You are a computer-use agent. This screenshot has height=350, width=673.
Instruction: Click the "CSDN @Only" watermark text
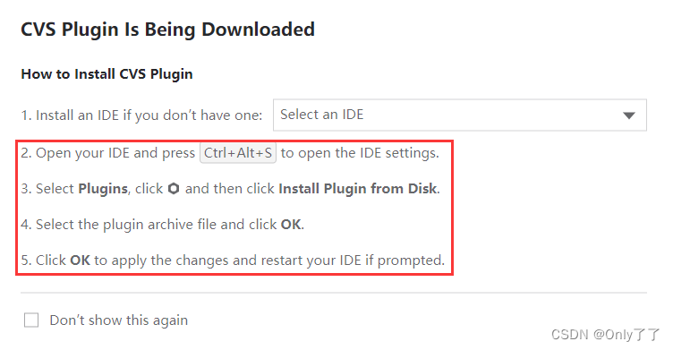(592, 335)
